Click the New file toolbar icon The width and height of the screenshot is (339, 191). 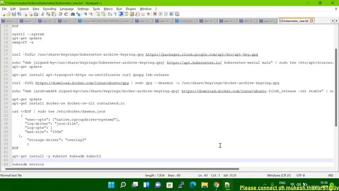click(x=4, y=14)
